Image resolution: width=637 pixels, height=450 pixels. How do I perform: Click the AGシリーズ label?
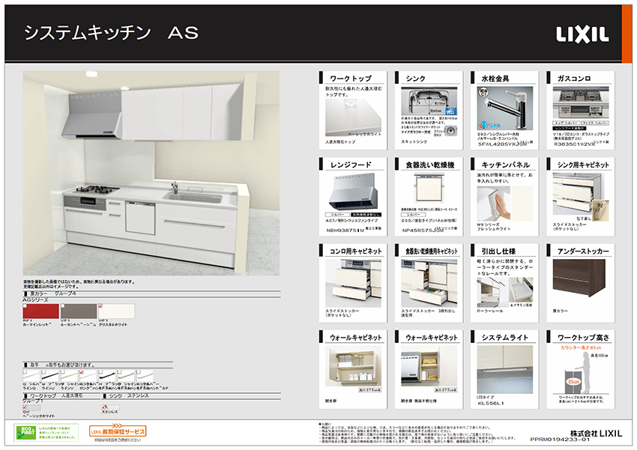[35, 300]
